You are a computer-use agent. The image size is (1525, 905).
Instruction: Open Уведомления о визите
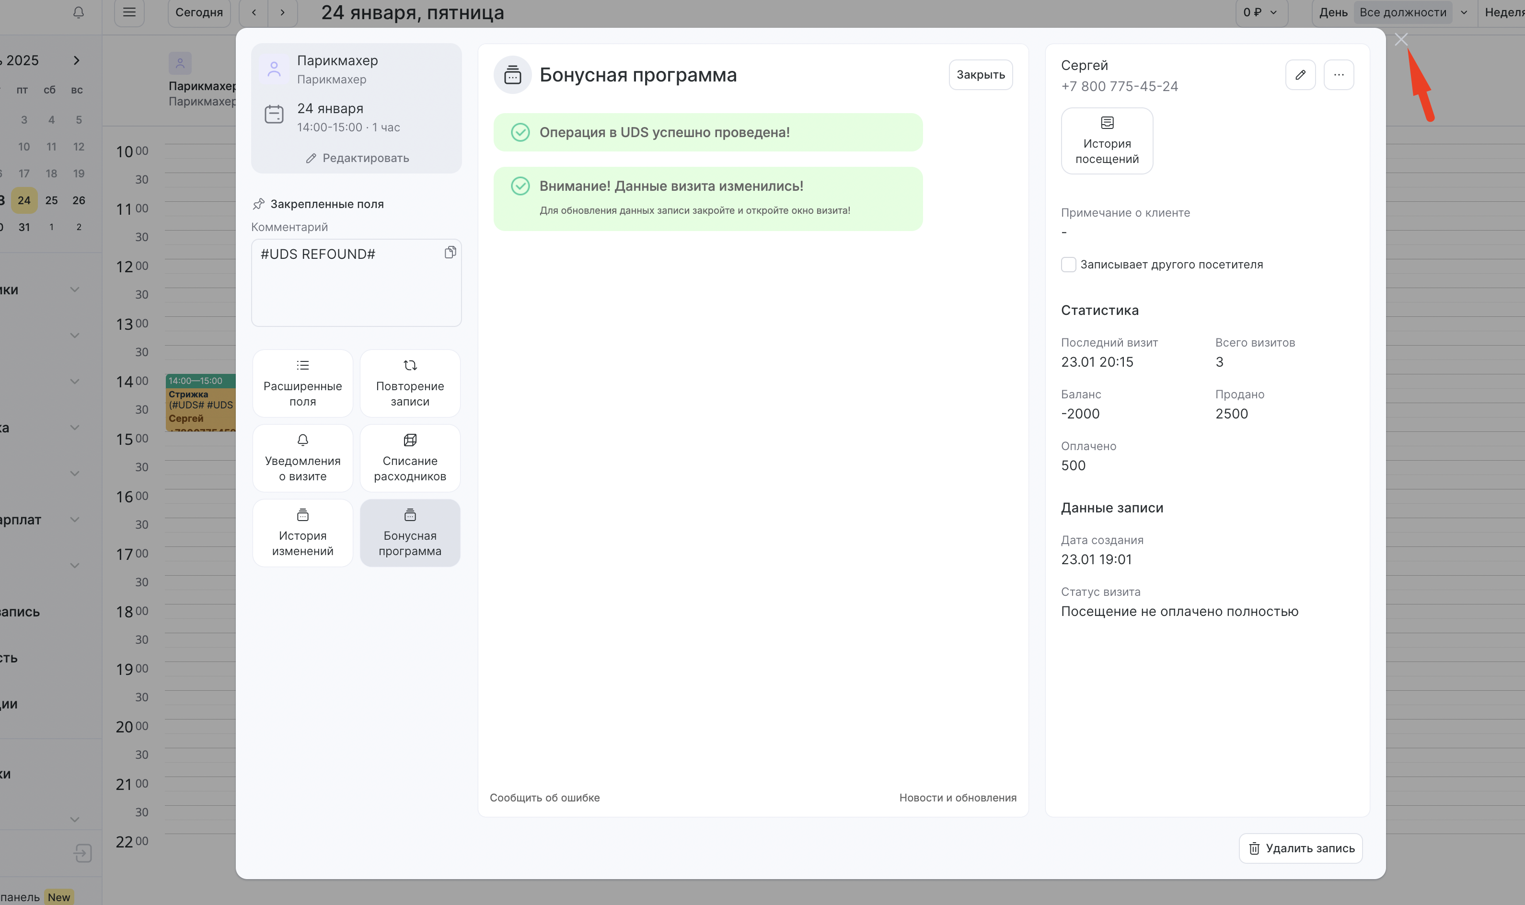click(302, 458)
